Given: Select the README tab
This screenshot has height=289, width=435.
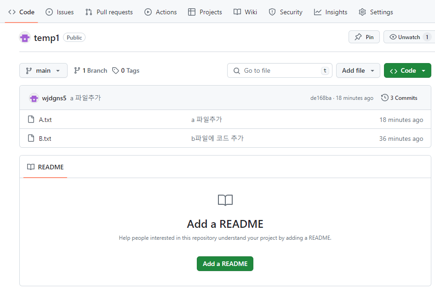Looking at the screenshot, I should (x=45, y=167).
